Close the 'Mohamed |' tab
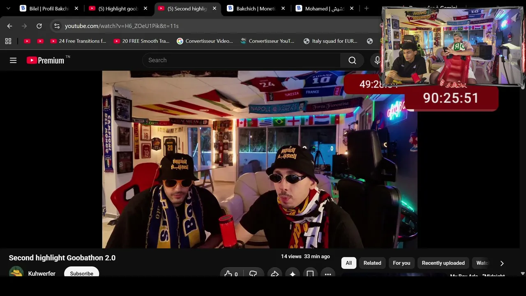526x296 pixels. [x=352, y=8]
